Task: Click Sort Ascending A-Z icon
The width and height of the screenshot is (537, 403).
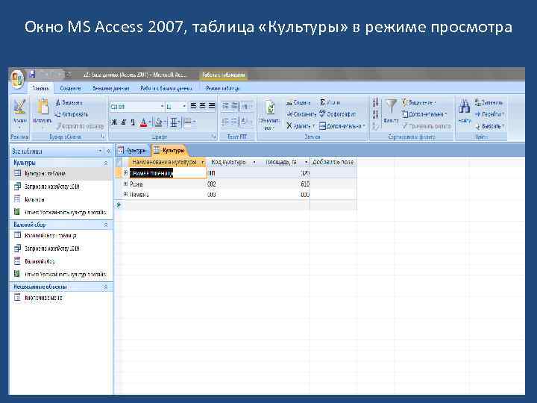Action: point(375,102)
